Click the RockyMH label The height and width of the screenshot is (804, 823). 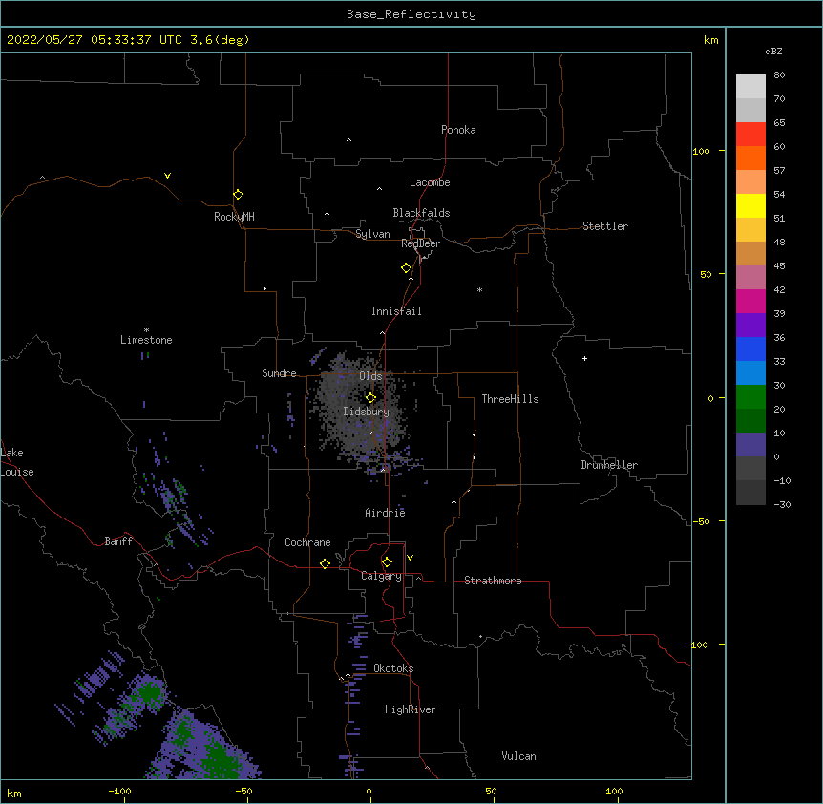point(234,217)
